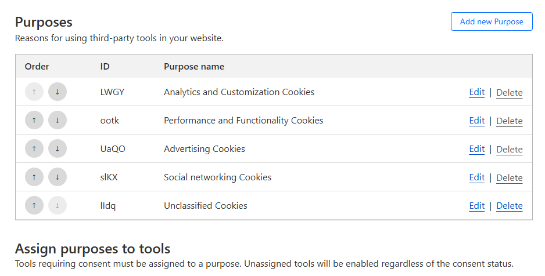545x276 pixels.
Task: Edit the Social networking Cookies purpose
Action: [x=476, y=177]
